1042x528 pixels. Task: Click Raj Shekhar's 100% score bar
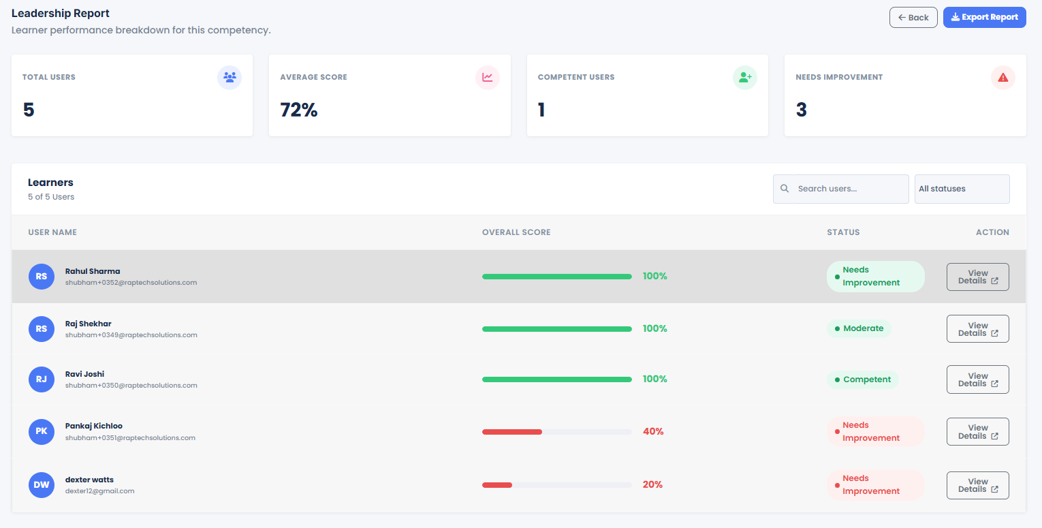pyautogui.click(x=557, y=329)
